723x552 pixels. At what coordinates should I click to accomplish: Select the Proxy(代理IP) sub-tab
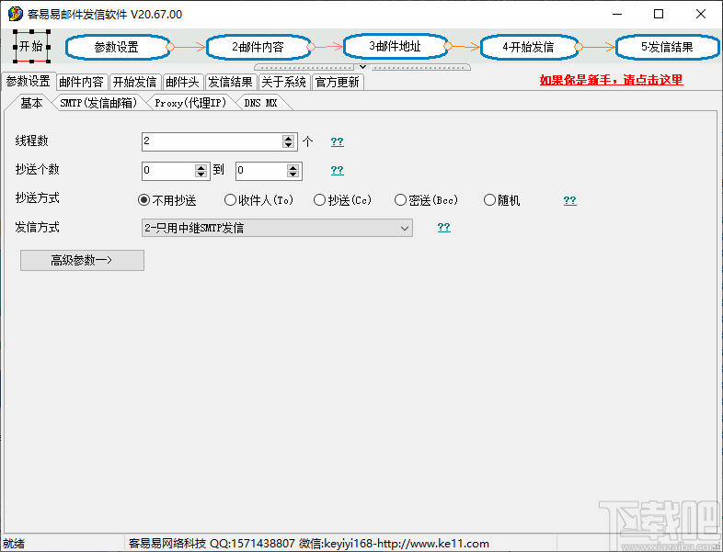tap(190, 103)
